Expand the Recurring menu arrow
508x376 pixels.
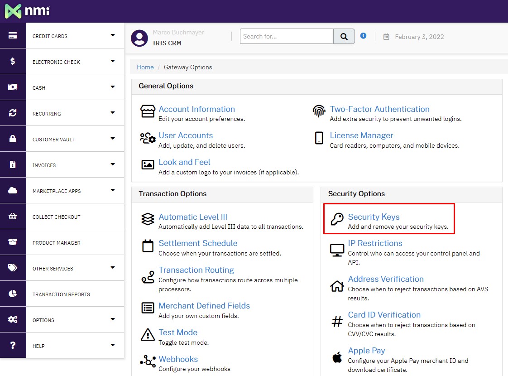[x=113, y=112]
